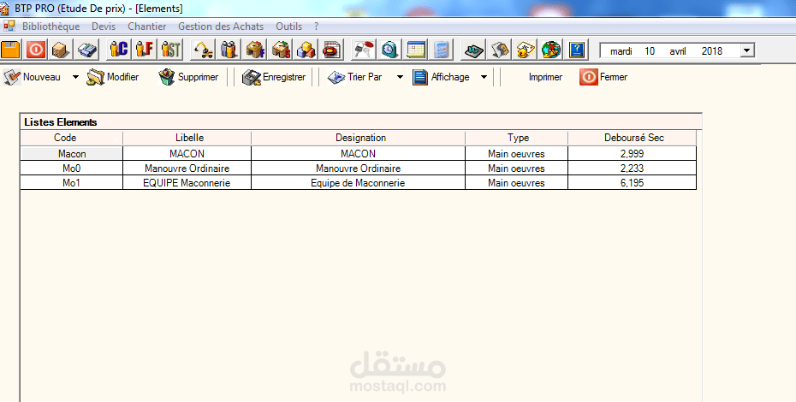Select the weekday 'mardi' in date field
This screenshot has height=402, width=796.
621,51
